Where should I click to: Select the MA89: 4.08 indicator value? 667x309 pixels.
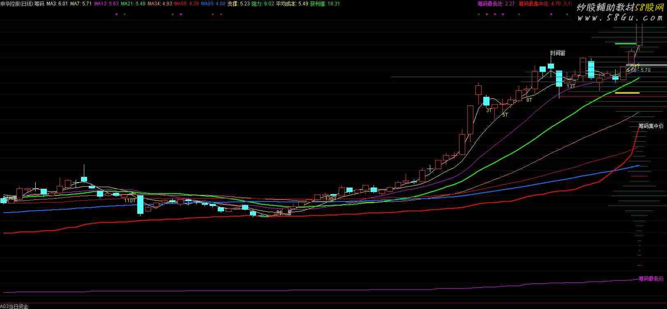[x=213, y=4]
